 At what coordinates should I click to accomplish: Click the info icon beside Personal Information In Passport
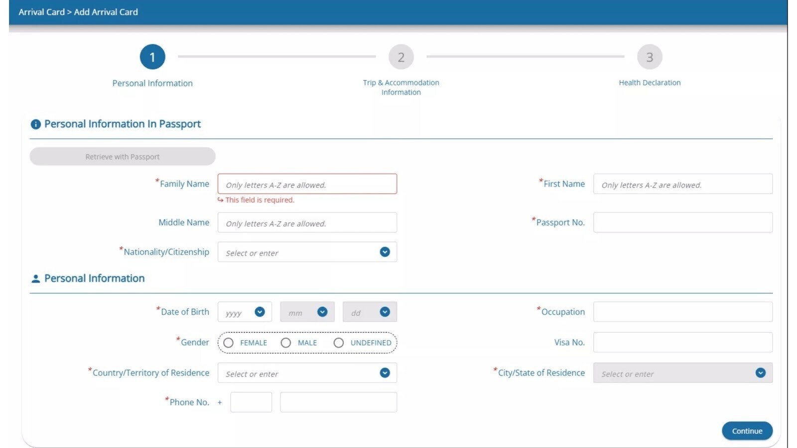click(x=35, y=124)
